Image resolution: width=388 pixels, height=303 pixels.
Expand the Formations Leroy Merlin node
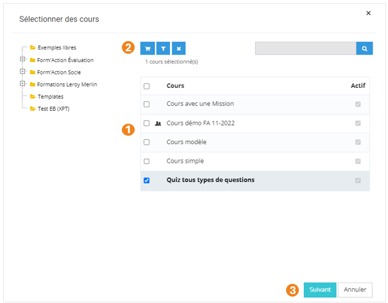click(x=22, y=84)
